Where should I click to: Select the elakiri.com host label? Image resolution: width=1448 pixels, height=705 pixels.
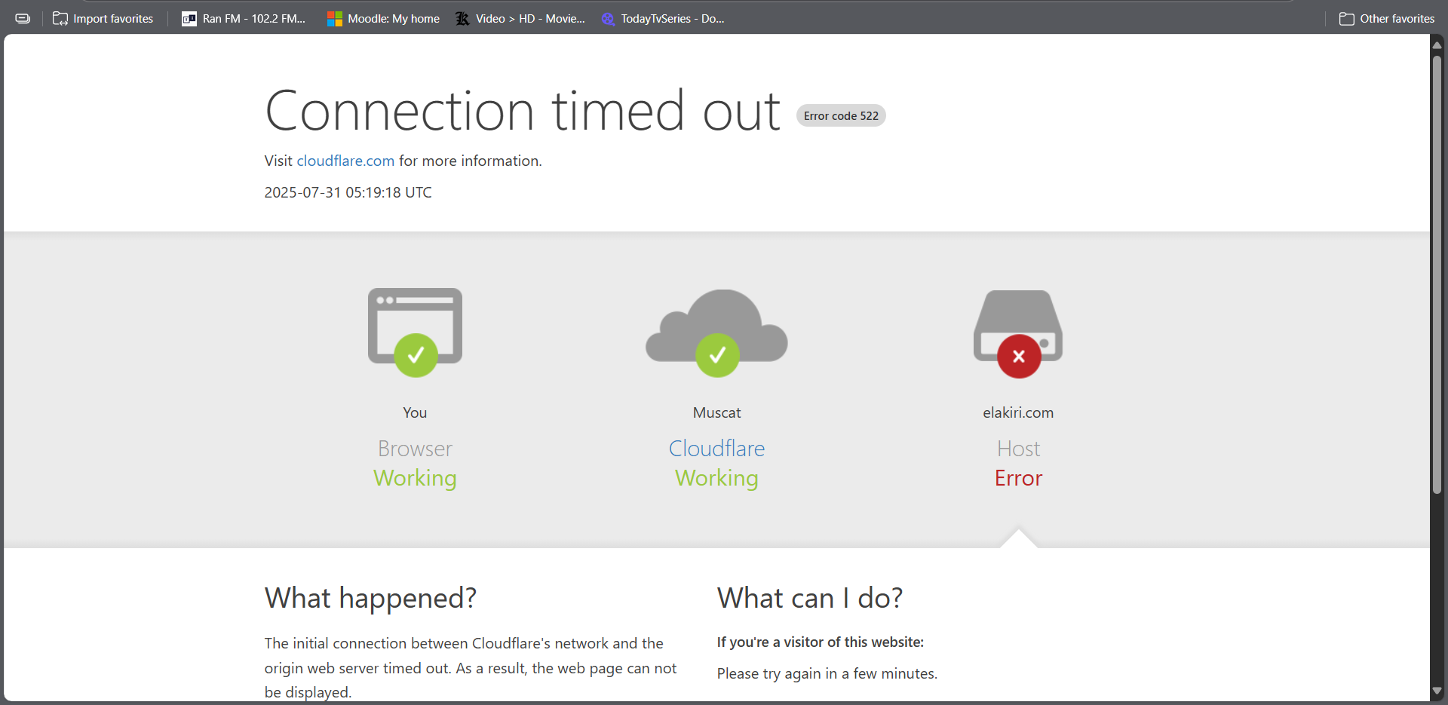pyautogui.click(x=1018, y=412)
